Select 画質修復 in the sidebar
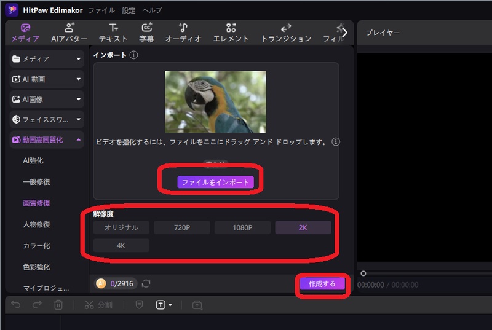492x330 pixels. 36,203
